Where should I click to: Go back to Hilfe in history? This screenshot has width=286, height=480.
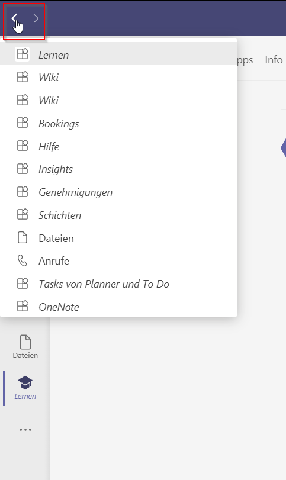click(x=118, y=146)
